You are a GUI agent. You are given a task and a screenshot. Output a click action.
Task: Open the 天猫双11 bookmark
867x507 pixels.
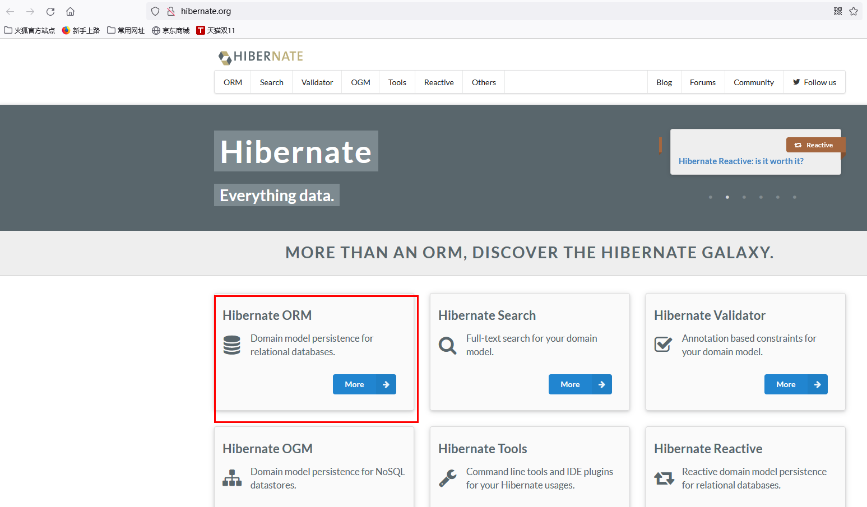click(x=216, y=31)
